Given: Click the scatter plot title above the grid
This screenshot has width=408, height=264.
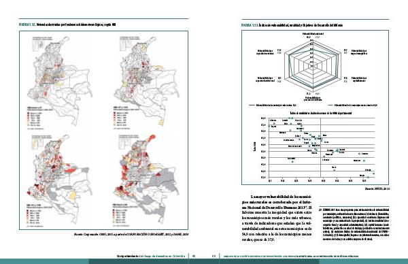Looking at the screenshot, I should [x=321, y=113].
